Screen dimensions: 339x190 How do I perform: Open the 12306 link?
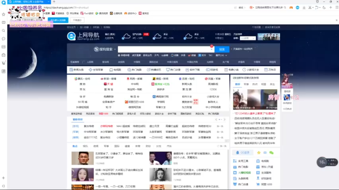(213, 90)
